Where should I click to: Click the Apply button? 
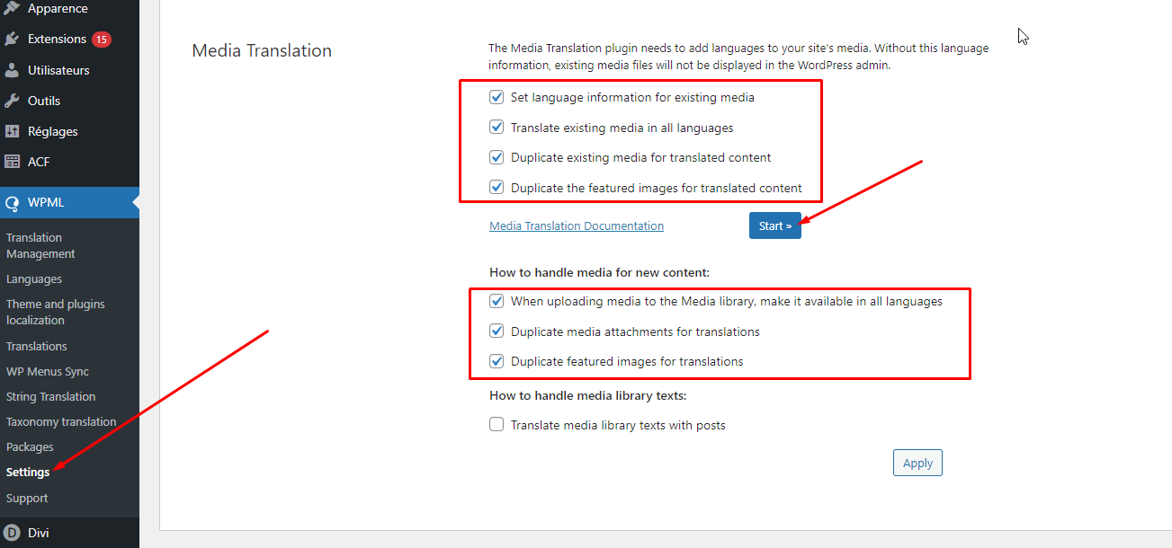point(917,463)
